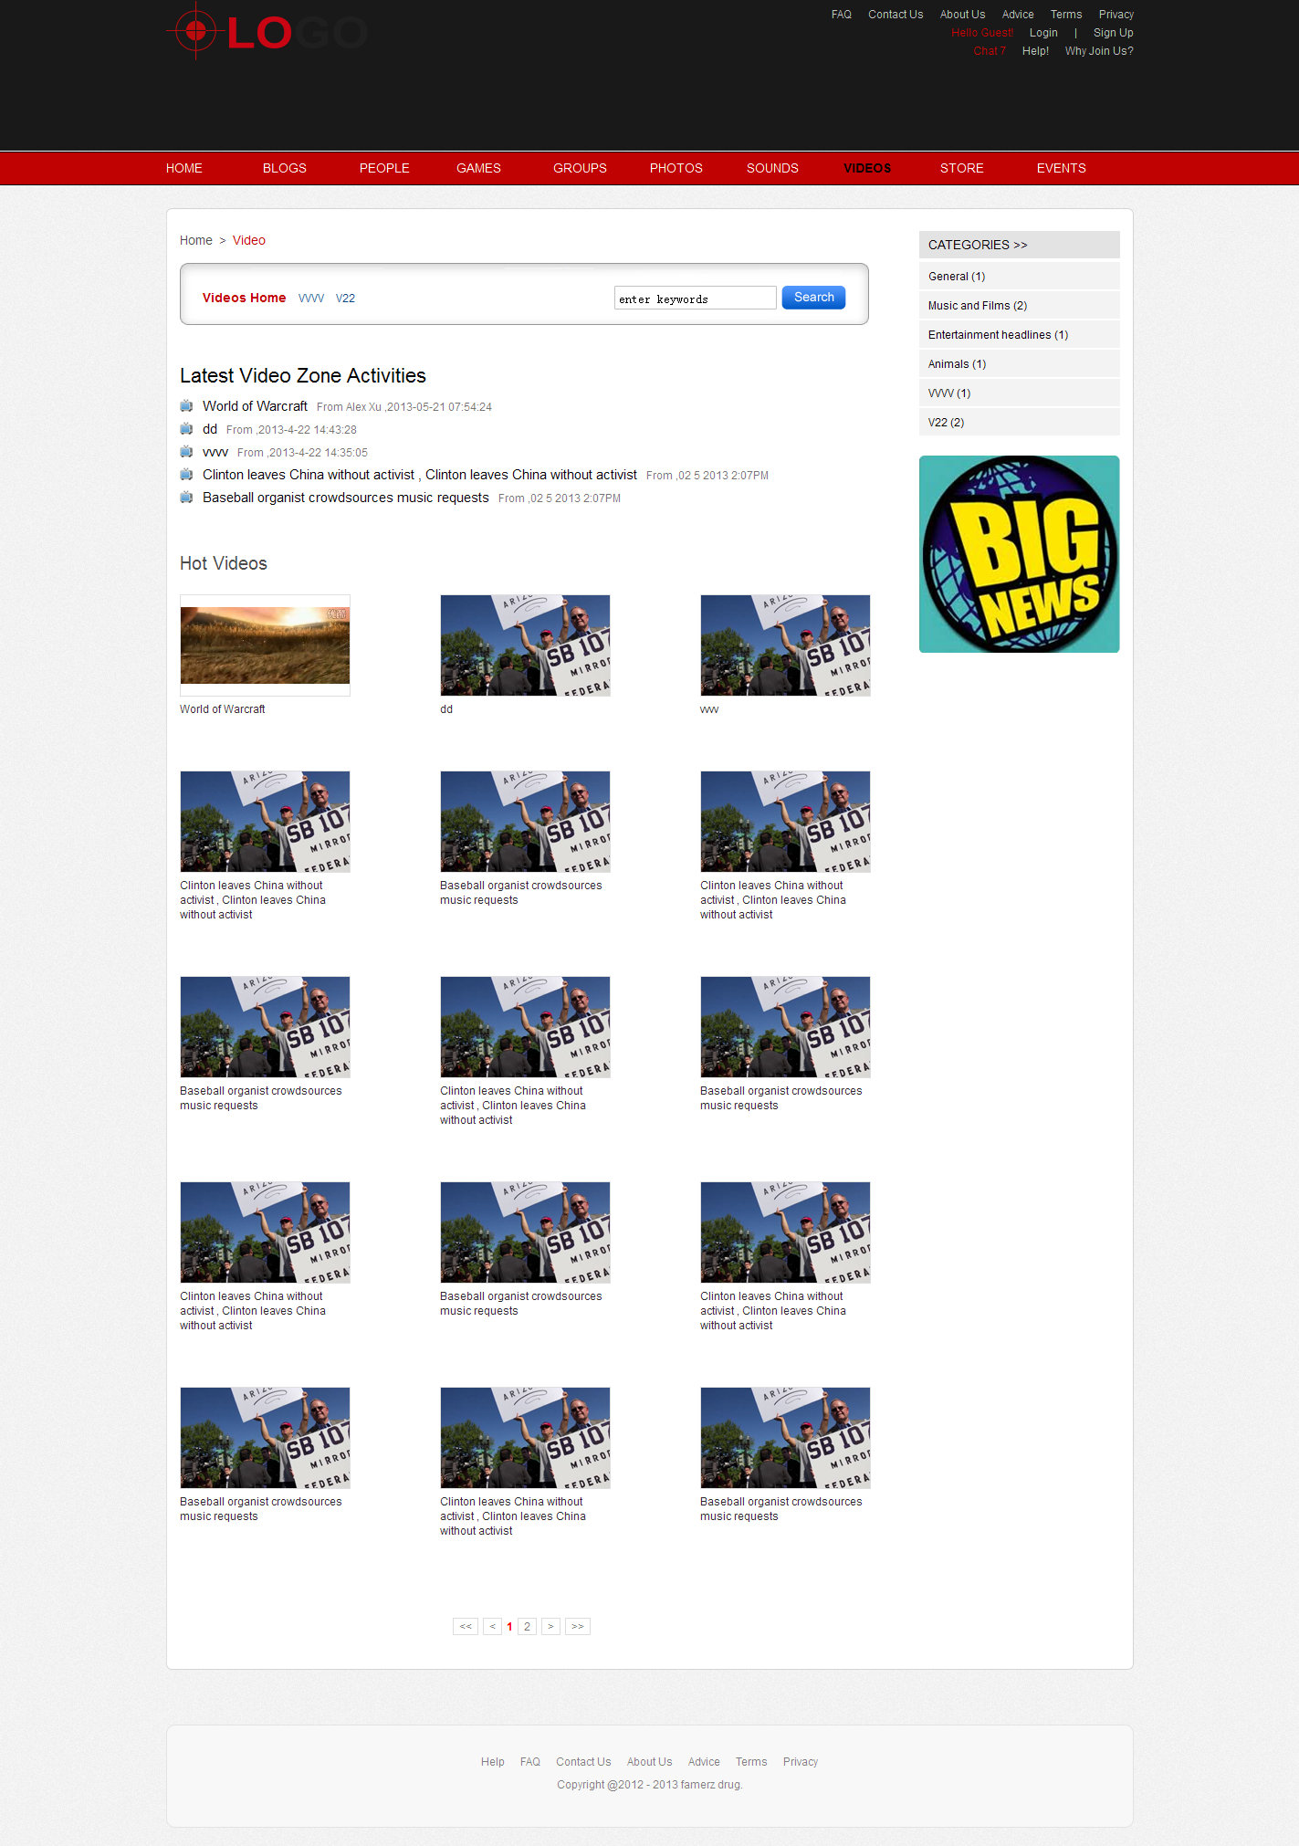Open the dd video thumbnail
This screenshot has height=1846, width=1299.
[x=525, y=645]
